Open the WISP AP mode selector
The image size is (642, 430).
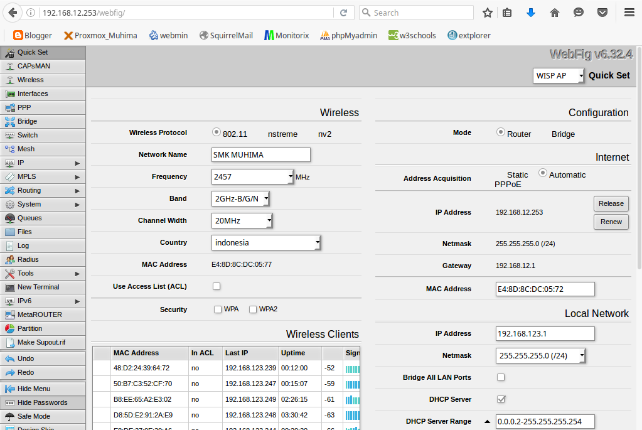point(558,75)
